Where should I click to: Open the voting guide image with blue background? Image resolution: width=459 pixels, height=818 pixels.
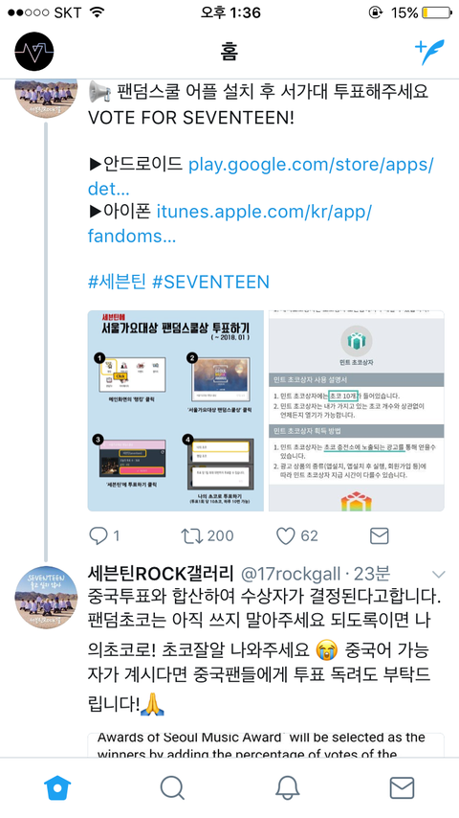176,411
